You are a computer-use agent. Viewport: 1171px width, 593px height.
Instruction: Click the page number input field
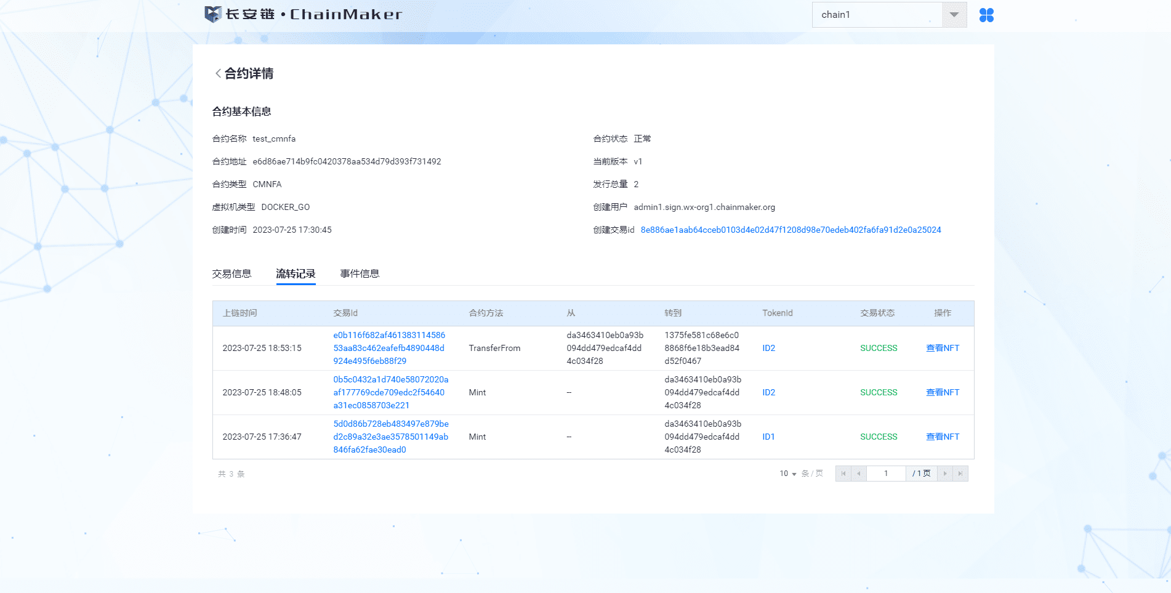pyautogui.click(x=886, y=474)
